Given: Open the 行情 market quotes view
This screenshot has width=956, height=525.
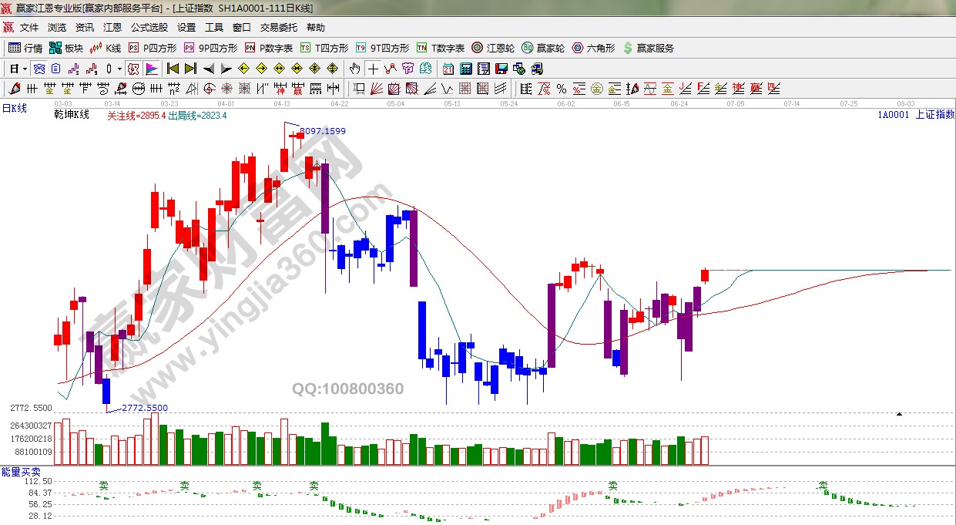Looking at the screenshot, I should pyautogui.click(x=25, y=48).
